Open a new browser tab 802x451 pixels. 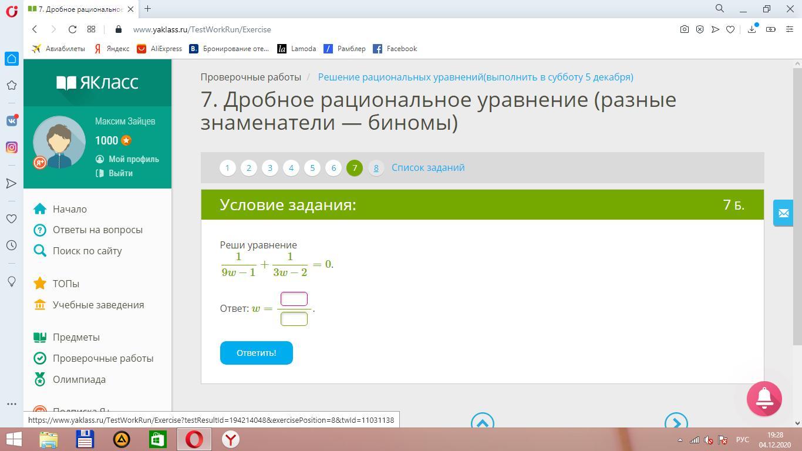tap(148, 9)
